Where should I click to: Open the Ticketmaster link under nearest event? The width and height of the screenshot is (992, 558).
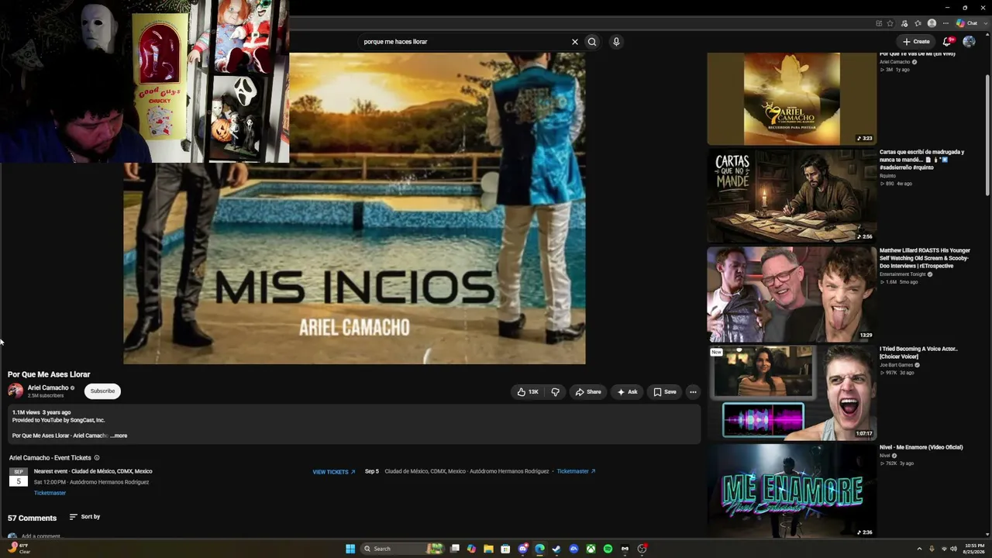(x=50, y=493)
